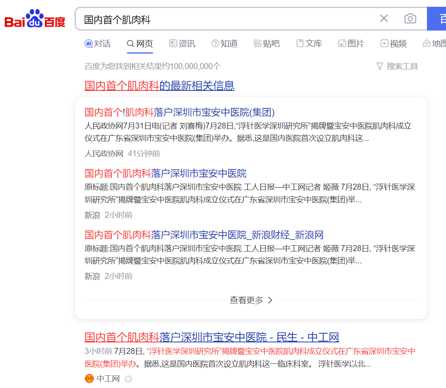Click the 3小时前 timestamp in 中工网 result
The image size is (446, 388).
point(98,352)
